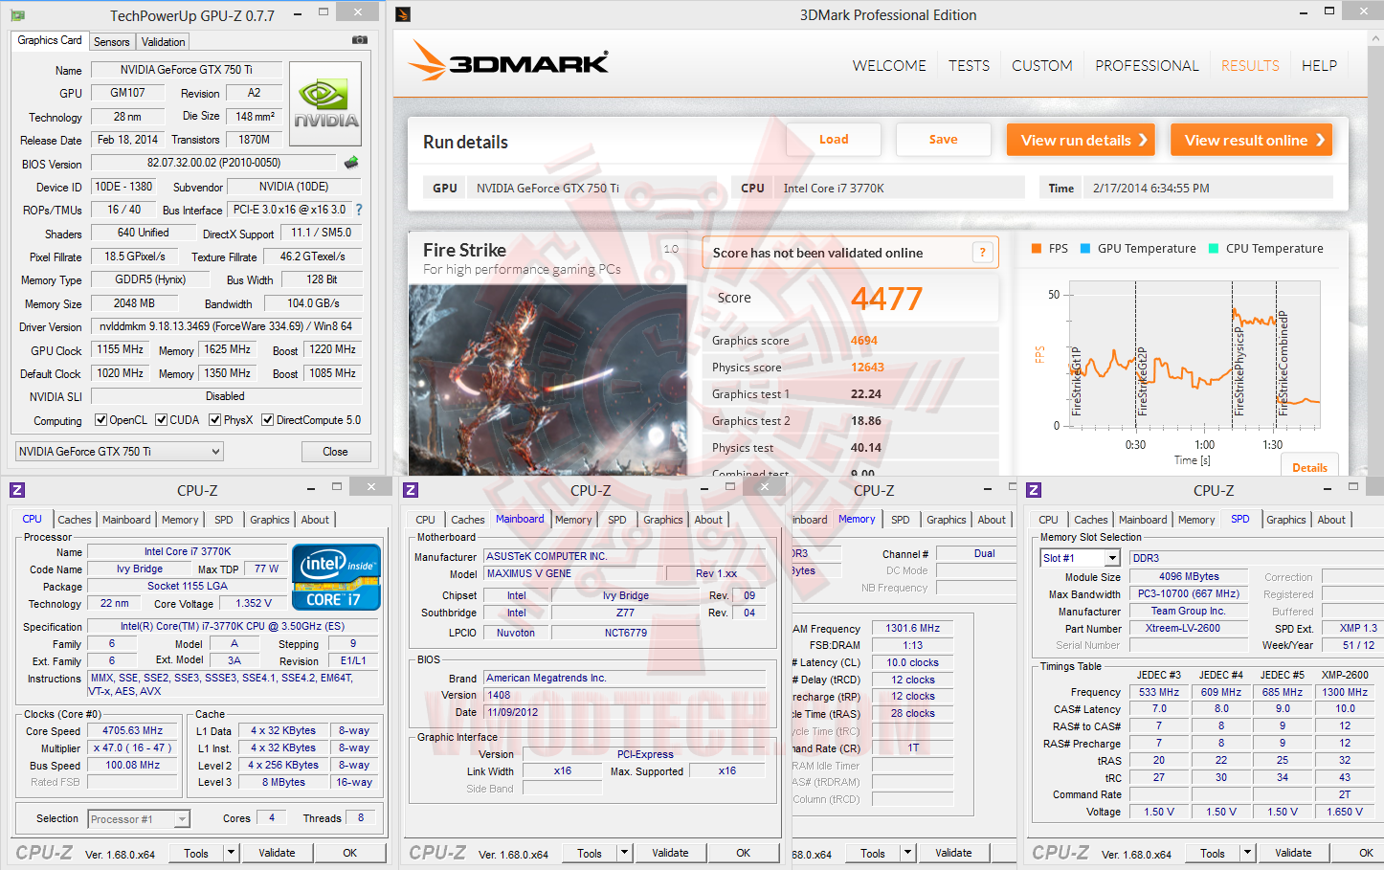Click View result online button
The height and width of the screenshot is (870, 1384).
[x=1252, y=140]
